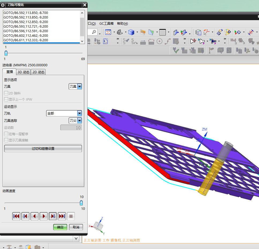259x249 pixels.
Task: Click the tool with red crosshair icon
Action: [193, 41]
